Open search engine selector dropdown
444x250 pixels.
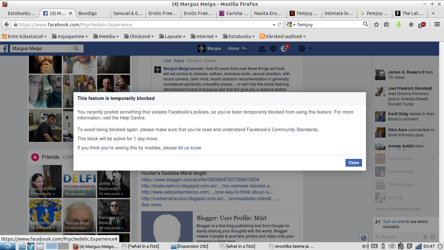click(291, 24)
